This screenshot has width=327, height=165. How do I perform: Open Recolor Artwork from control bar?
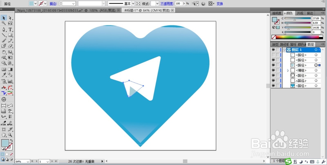point(203,4)
